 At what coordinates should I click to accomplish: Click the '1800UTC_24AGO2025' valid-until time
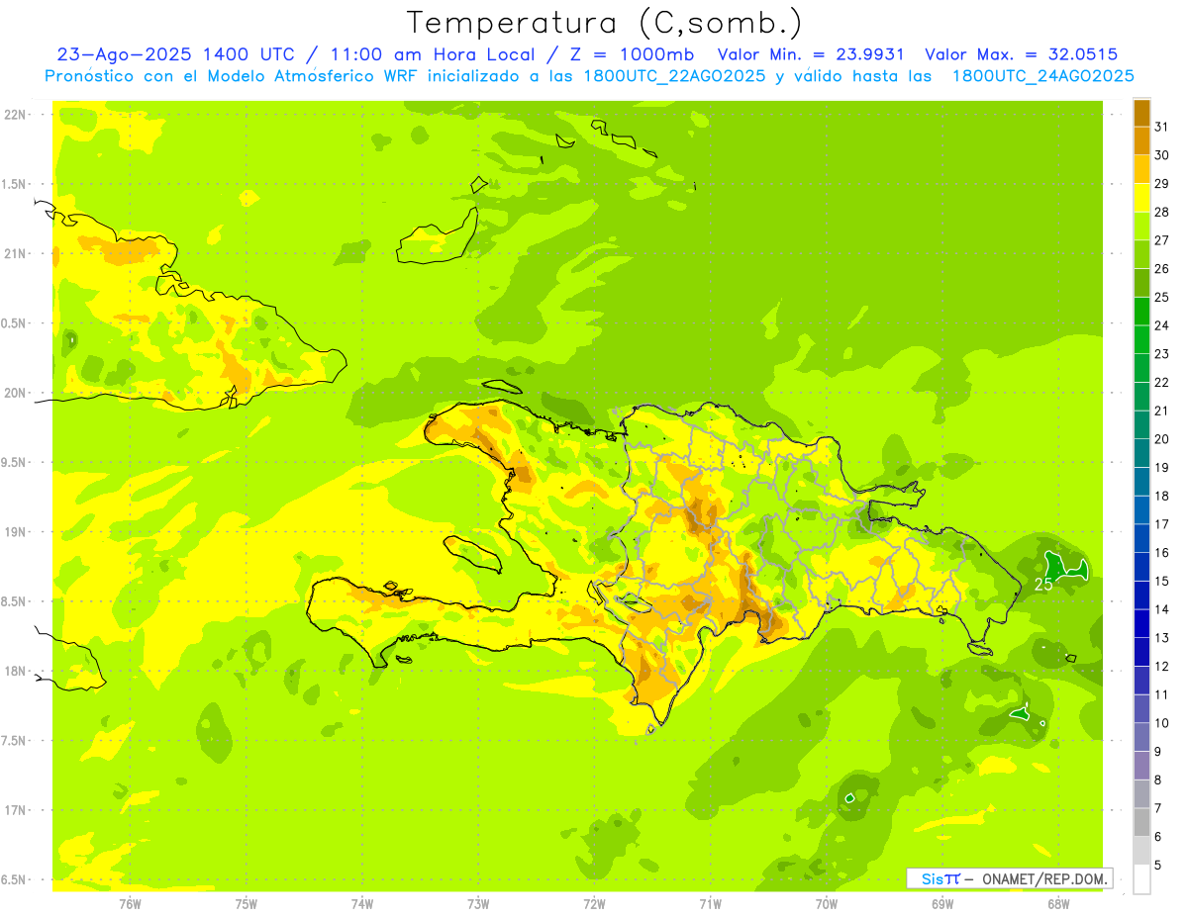[x=1042, y=76]
